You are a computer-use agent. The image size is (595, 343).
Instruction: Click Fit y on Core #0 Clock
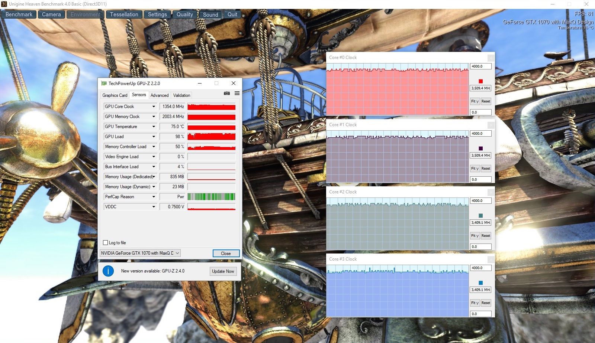click(475, 101)
